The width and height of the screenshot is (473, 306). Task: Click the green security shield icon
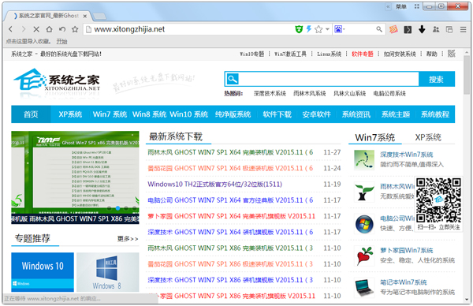tap(299, 29)
